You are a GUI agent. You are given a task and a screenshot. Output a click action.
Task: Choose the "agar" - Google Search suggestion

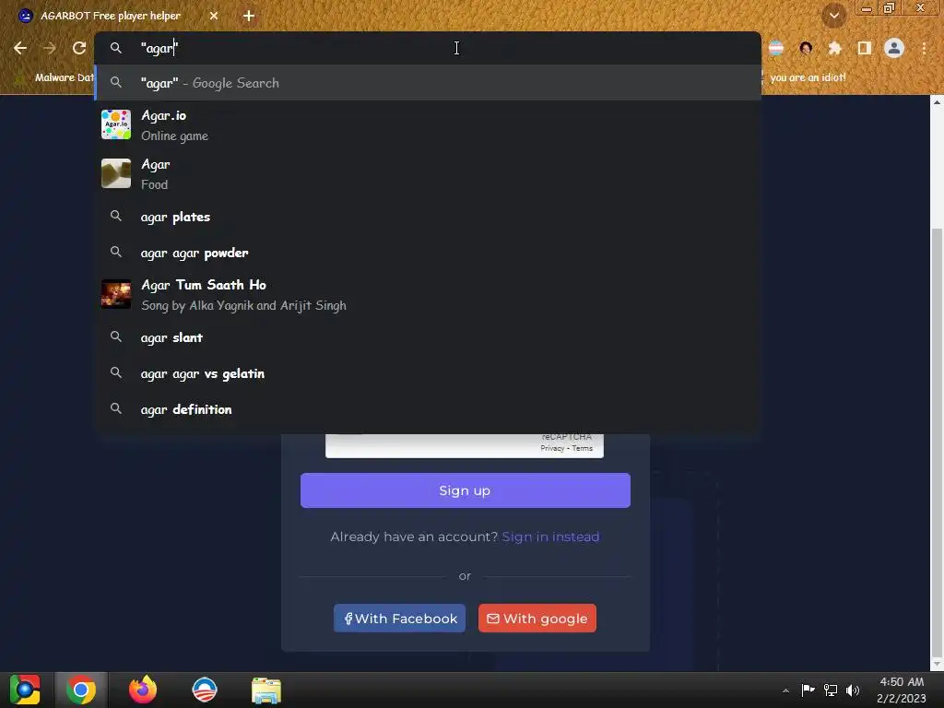click(x=428, y=82)
